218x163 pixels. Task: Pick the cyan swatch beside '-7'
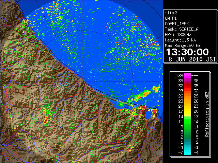coord(187,152)
